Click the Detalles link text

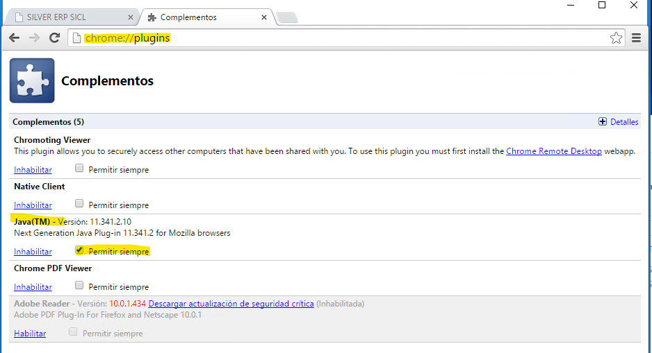[624, 122]
